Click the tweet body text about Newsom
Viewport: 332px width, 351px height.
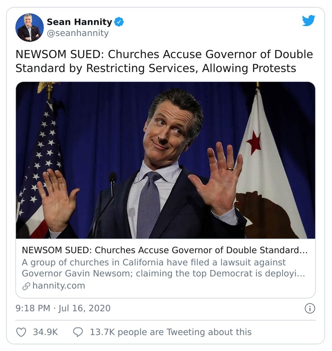click(x=164, y=61)
